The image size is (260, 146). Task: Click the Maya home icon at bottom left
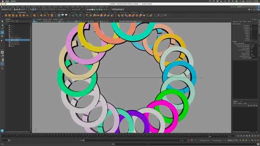(2, 131)
